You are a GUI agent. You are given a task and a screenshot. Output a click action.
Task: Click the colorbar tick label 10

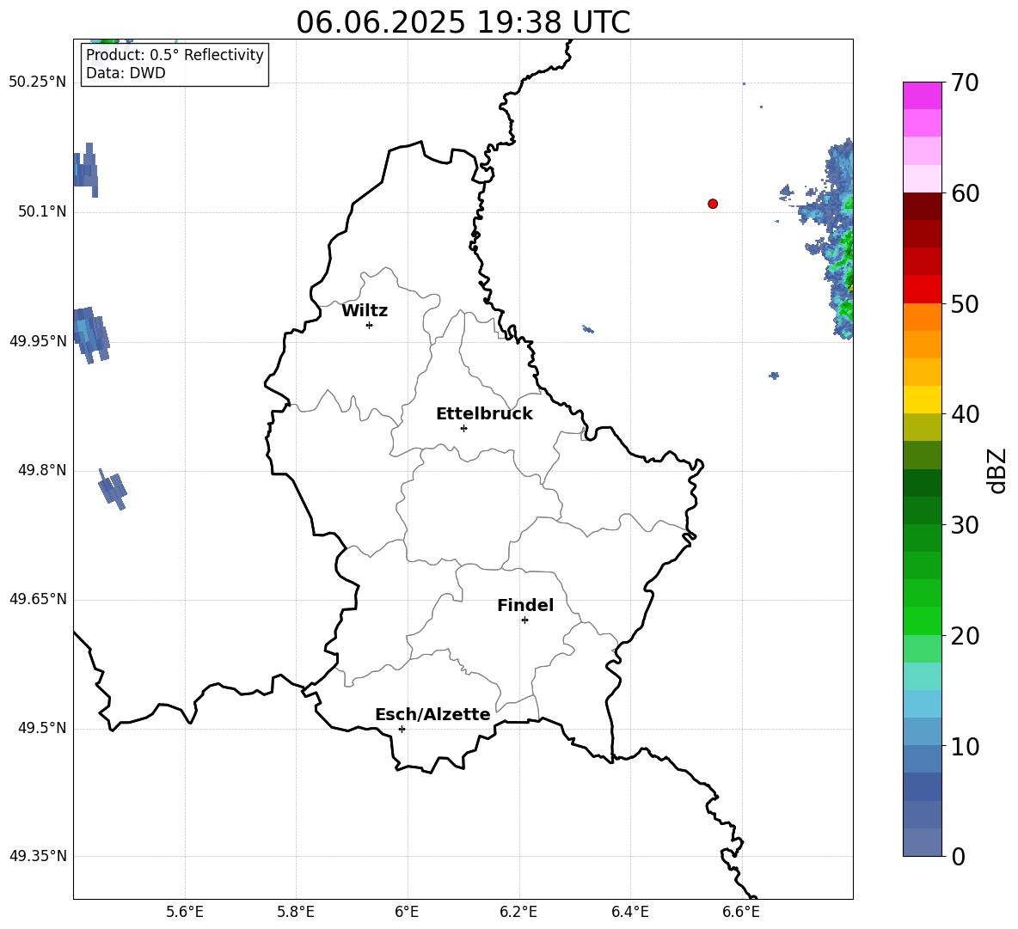(965, 747)
